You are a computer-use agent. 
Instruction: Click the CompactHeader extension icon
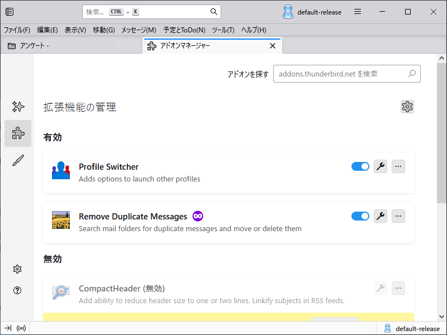61,292
